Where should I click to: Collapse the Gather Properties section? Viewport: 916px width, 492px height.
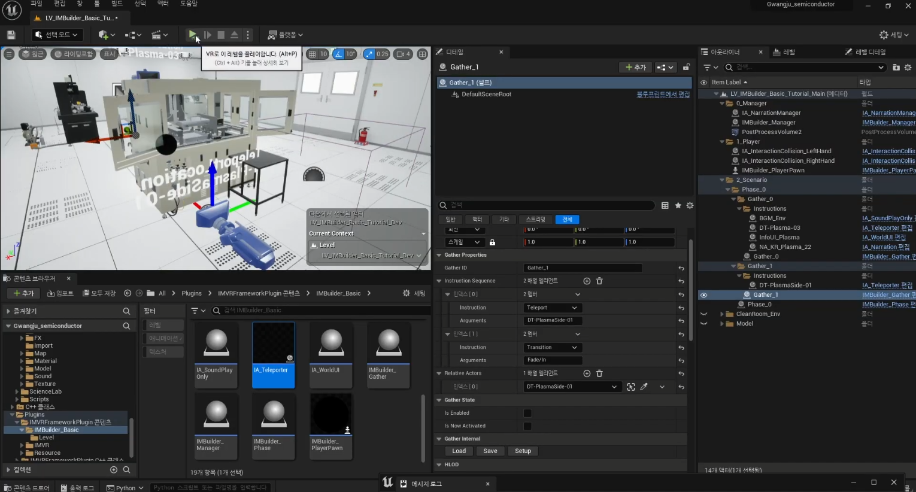tap(439, 255)
